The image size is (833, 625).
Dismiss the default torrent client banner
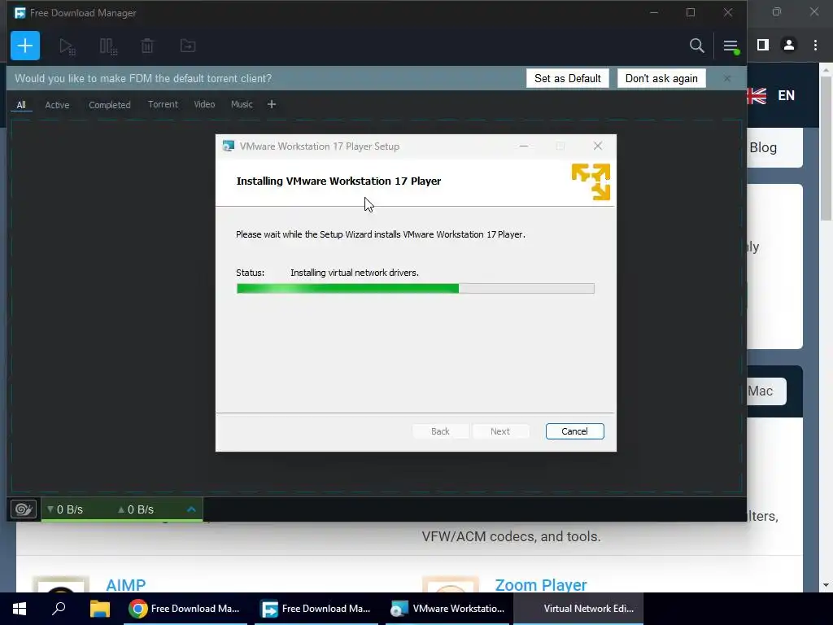click(x=726, y=78)
